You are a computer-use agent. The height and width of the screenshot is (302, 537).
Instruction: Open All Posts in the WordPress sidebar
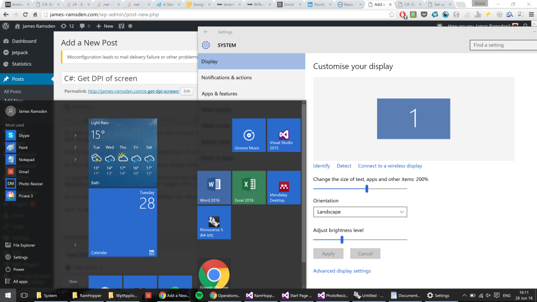point(13,91)
